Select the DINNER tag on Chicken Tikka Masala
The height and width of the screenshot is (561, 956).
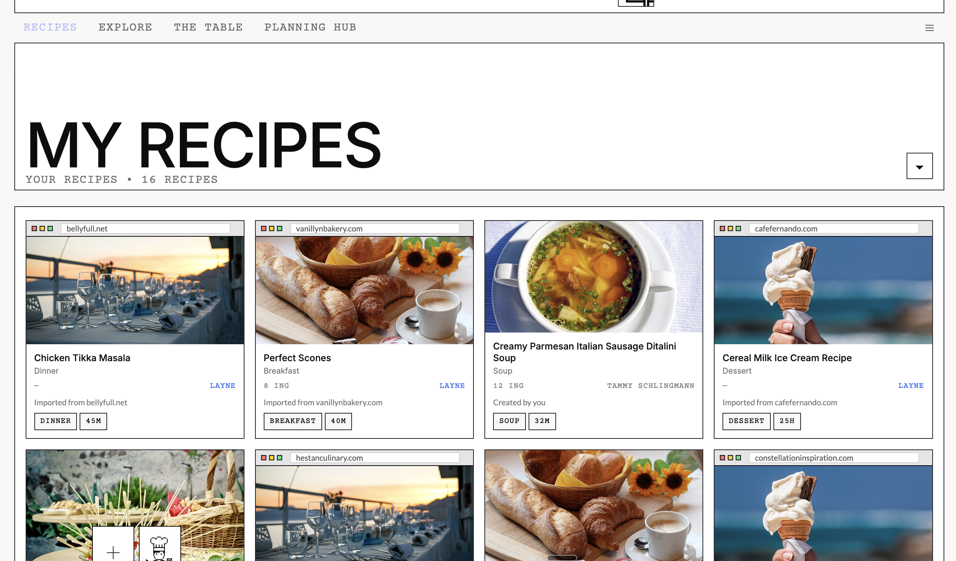[55, 421]
